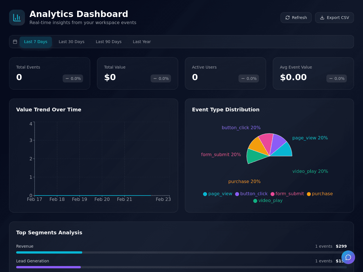The width and height of the screenshot is (363, 272).
Task: Switch to the Last 30 Days range
Action: tap(71, 42)
